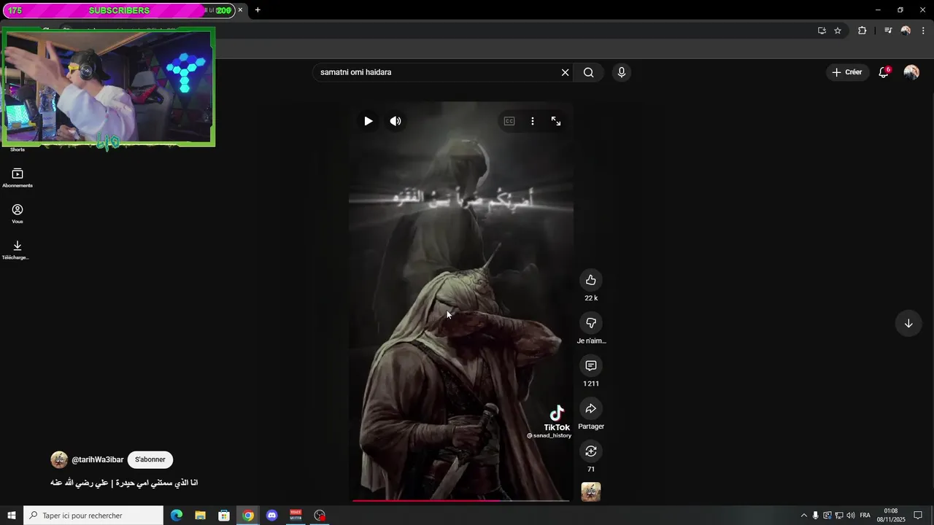Open Microsoft Edge from the taskbar
The height and width of the screenshot is (525, 934).
click(x=177, y=516)
